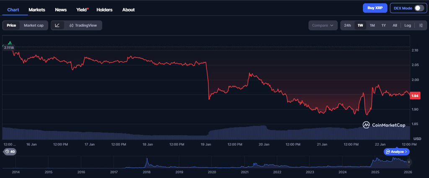
Task: Click the 2018 peak in overview timeline
Action: 147,160
